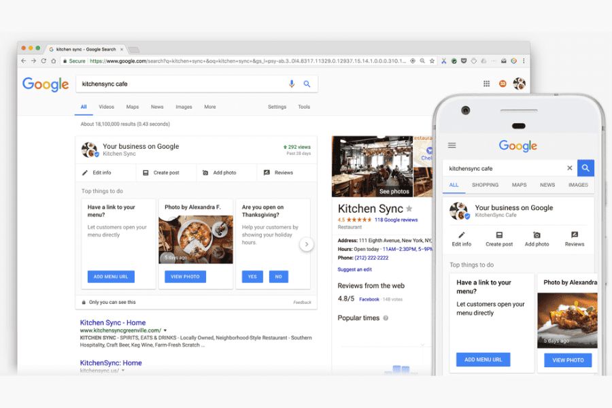The image size is (612, 408).
Task: Click Popular times help question mark
Action: pyautogui.click(x=386, y=318)
